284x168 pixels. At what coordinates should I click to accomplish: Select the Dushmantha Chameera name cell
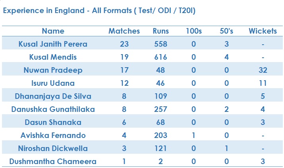tap(53, 162)
